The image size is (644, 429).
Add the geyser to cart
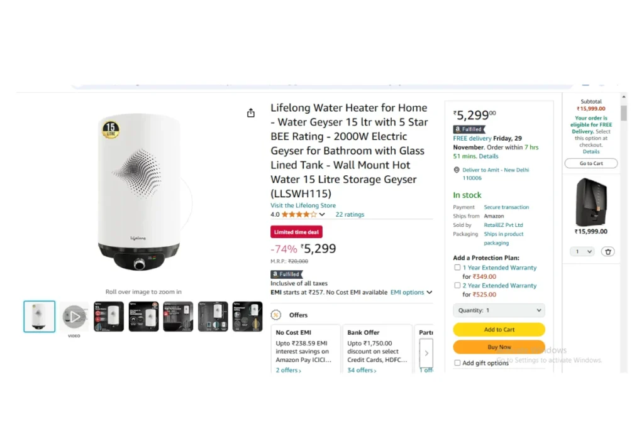point(499,329)
